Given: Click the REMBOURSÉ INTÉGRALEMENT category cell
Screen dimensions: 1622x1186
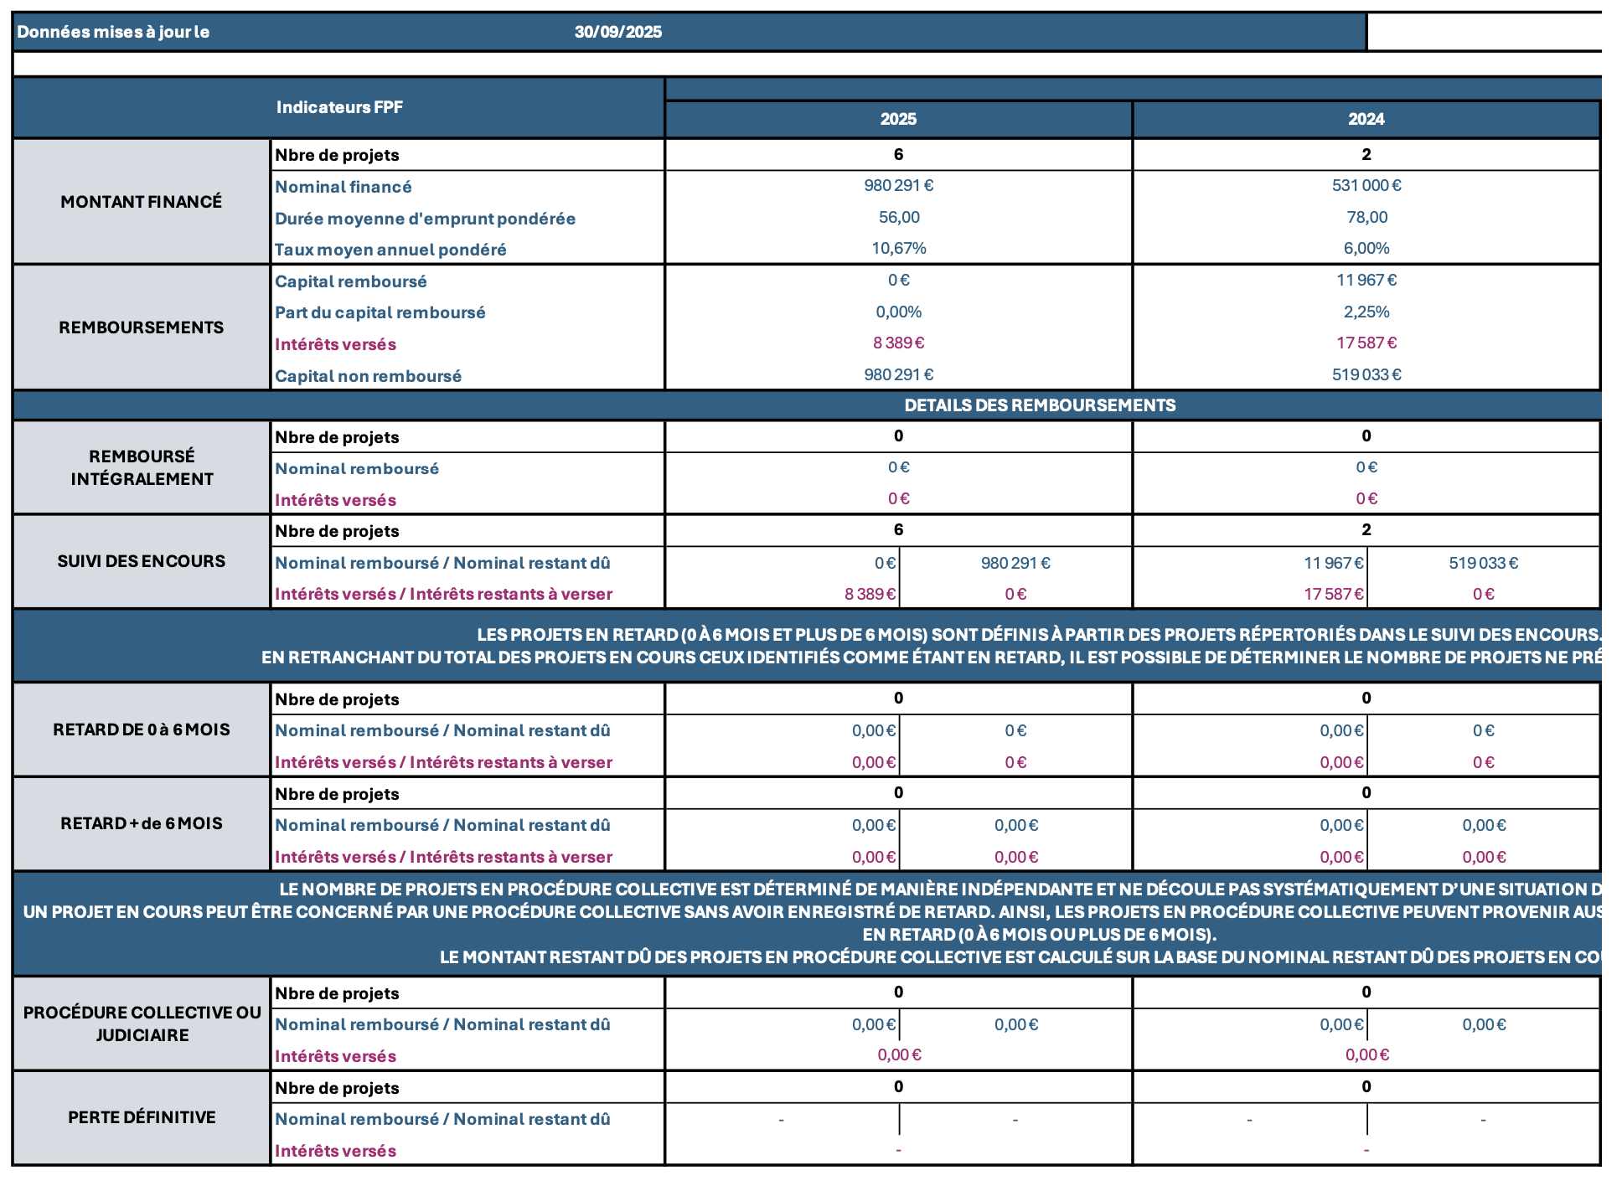Looking at the screenshot, I should pos(141,467).
